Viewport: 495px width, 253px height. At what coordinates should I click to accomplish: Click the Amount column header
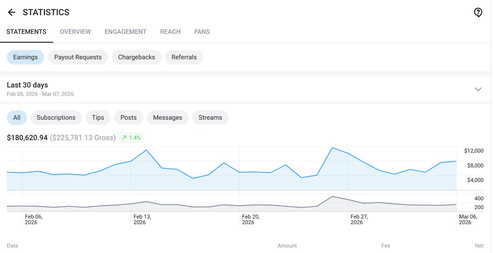(287, 246)
